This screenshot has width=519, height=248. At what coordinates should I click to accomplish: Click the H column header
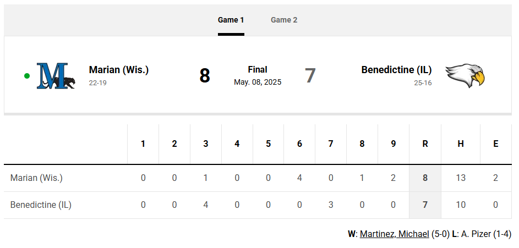tap(461, 144)
